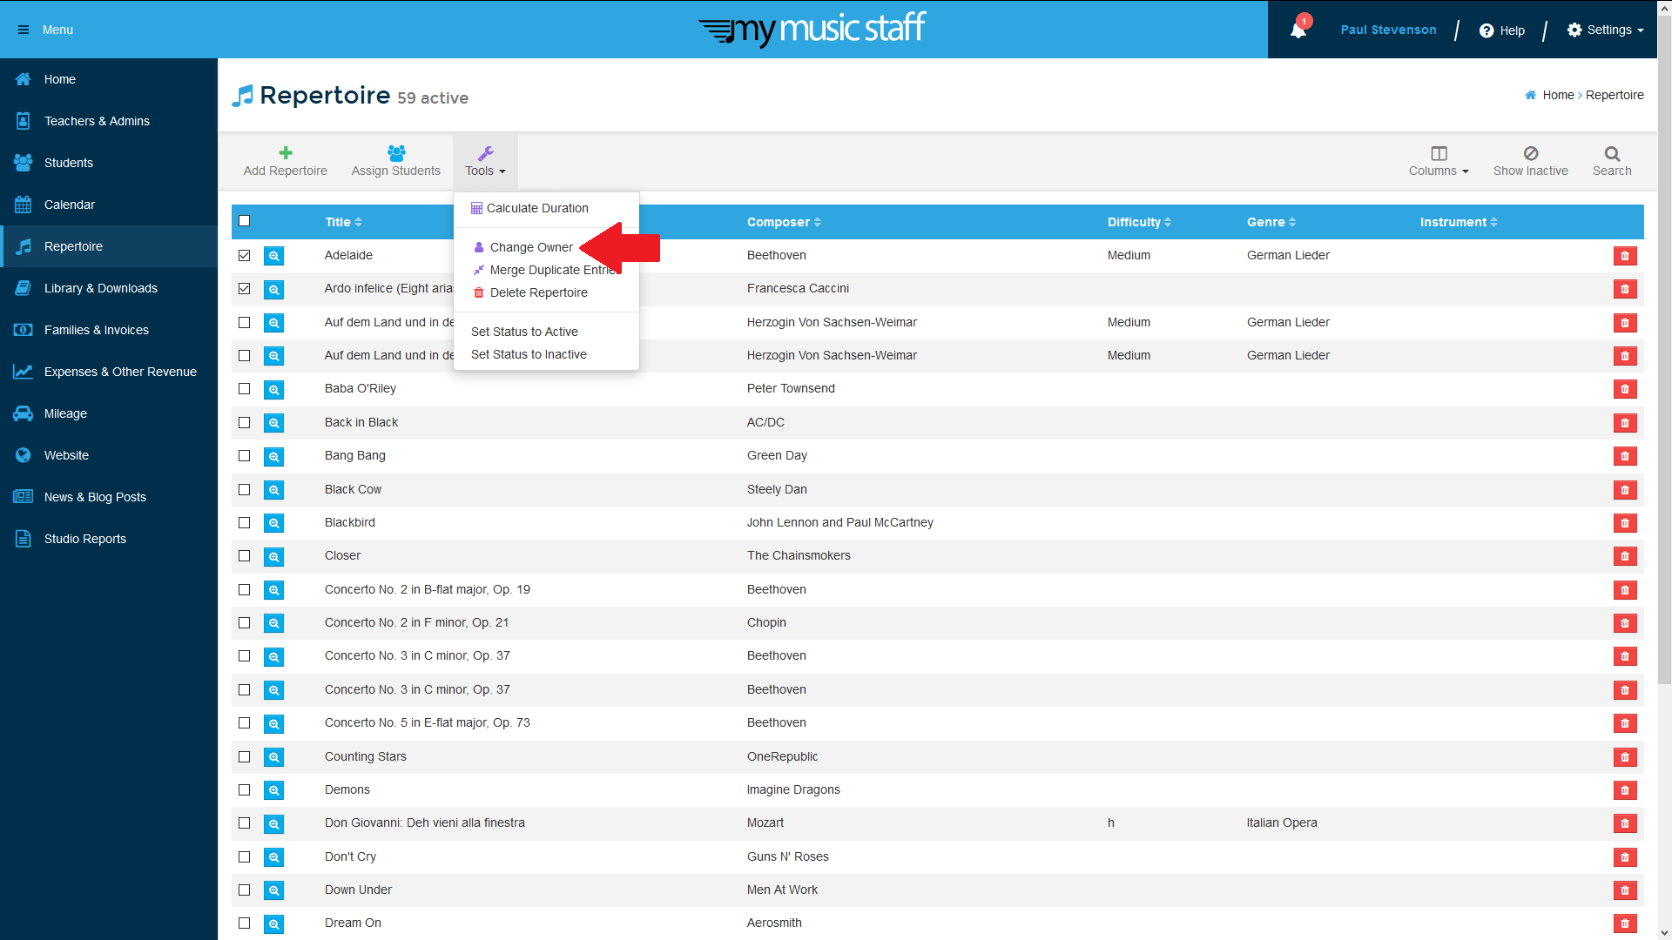The width and height of the screenshot is (1672, 940).
Task: Select Merge Duplicate Entries menu item
Action: [546, 270]
